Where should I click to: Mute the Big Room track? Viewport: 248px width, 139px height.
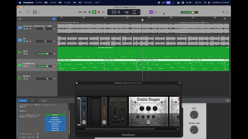[24, 79]
